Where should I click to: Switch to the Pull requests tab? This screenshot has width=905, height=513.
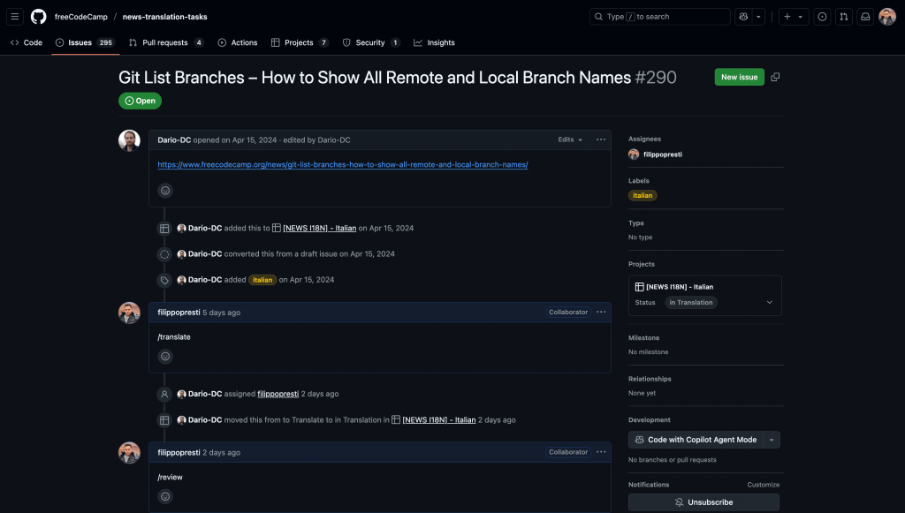pyautogui.click(x=166, y=42)
